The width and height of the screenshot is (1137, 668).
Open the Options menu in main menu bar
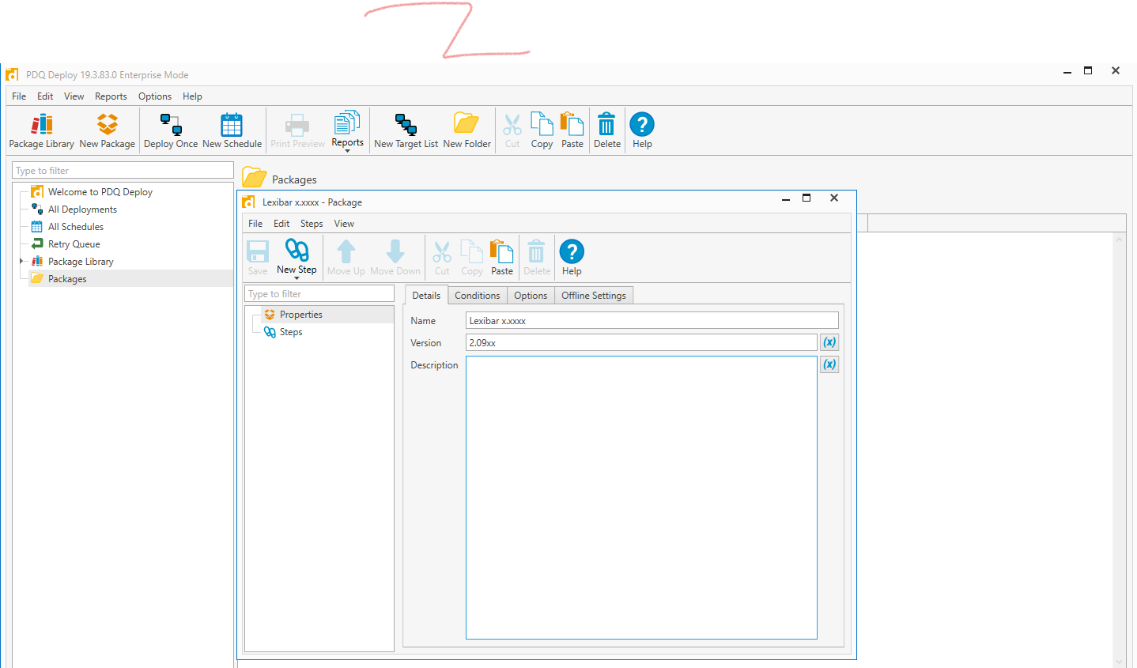tap(154, 96)
